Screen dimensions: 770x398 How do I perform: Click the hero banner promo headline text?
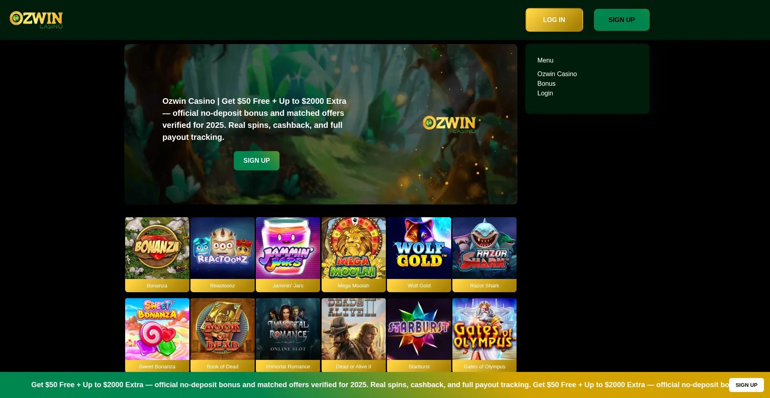tap(254, 119)
